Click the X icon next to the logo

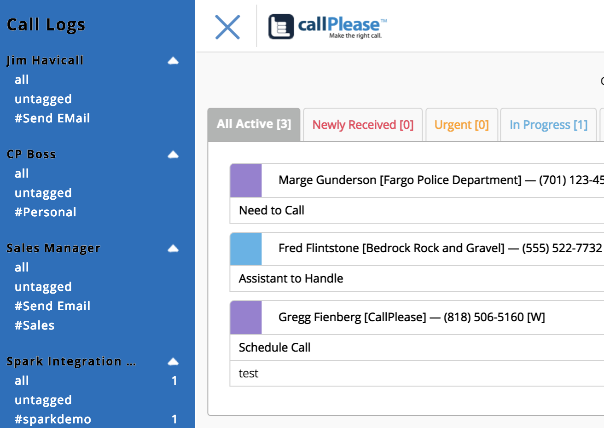[x=227, y=27]
